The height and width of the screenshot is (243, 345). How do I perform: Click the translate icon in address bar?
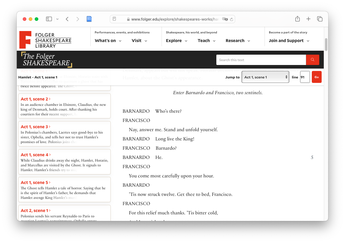(225, 19)
